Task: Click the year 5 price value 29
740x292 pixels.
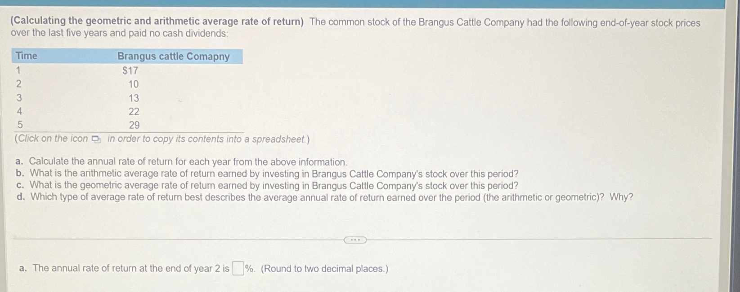Action: click(x=134, y=125)
